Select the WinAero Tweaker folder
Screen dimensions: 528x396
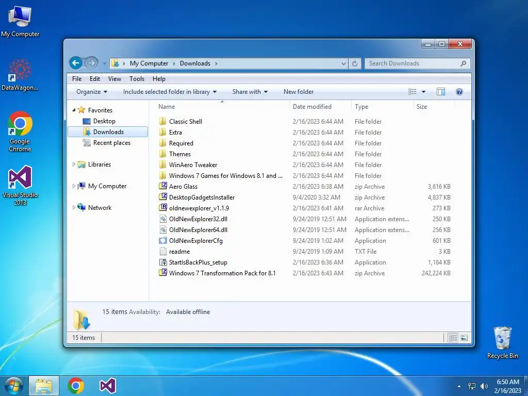[x=193, y=164]
